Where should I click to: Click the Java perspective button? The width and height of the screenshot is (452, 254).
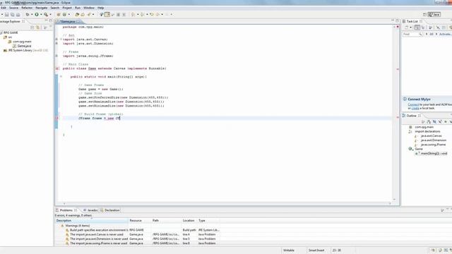pyautogui.click(x=434, y=14)
